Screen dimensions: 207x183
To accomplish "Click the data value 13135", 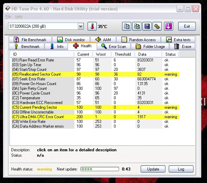I will 142,84.
